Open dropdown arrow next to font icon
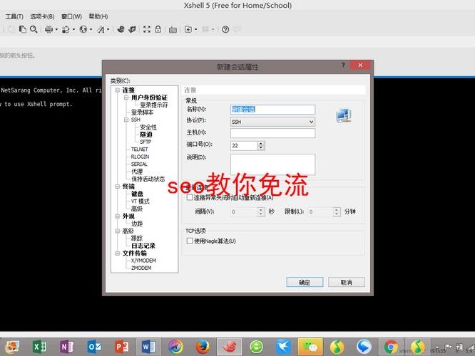Screen dimensions: 475x356 point(108,30)
